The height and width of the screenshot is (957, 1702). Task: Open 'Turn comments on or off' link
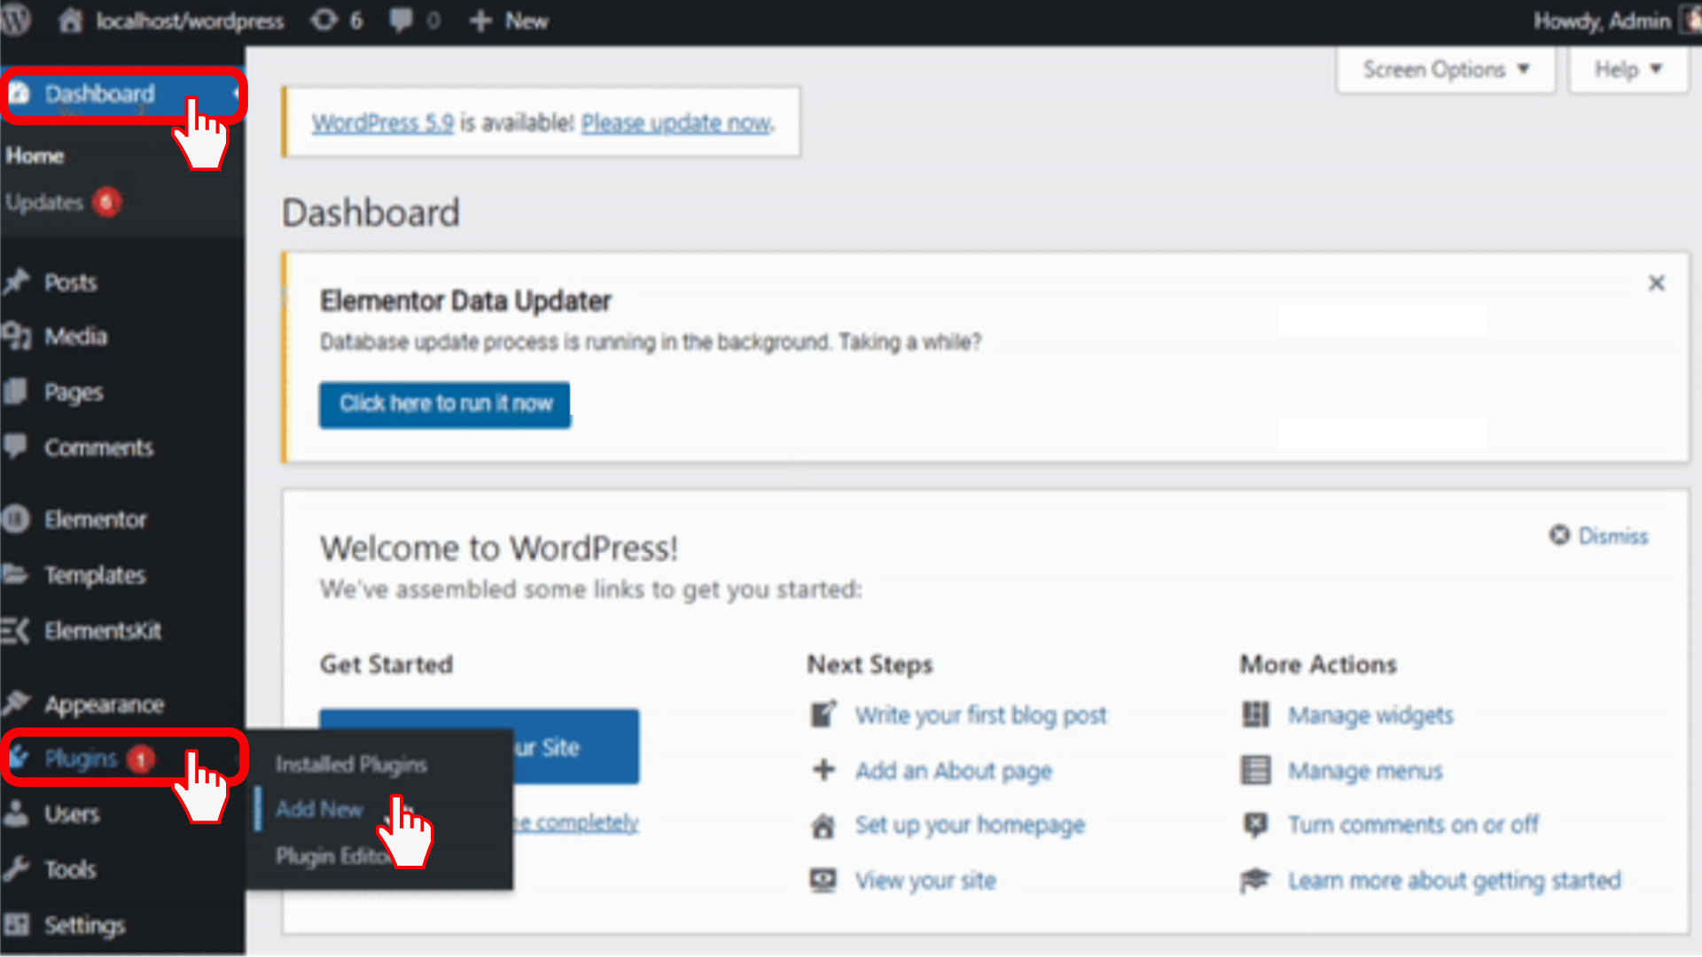[x=1413, y=824]
